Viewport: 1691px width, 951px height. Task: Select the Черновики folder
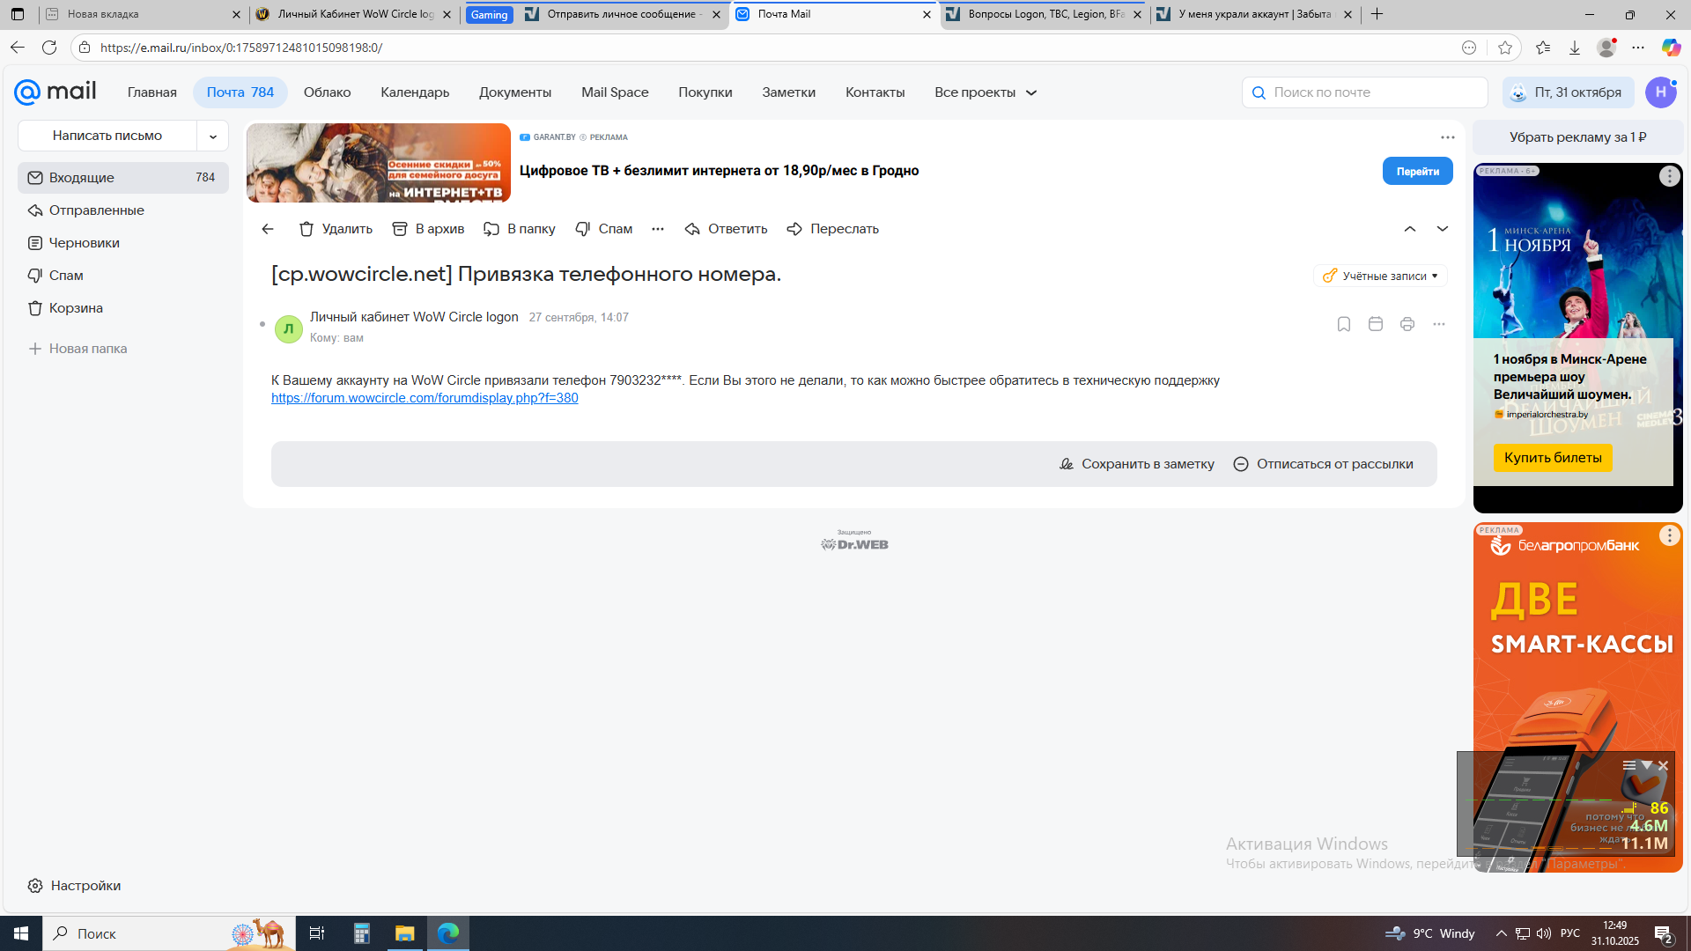(84, 243)
